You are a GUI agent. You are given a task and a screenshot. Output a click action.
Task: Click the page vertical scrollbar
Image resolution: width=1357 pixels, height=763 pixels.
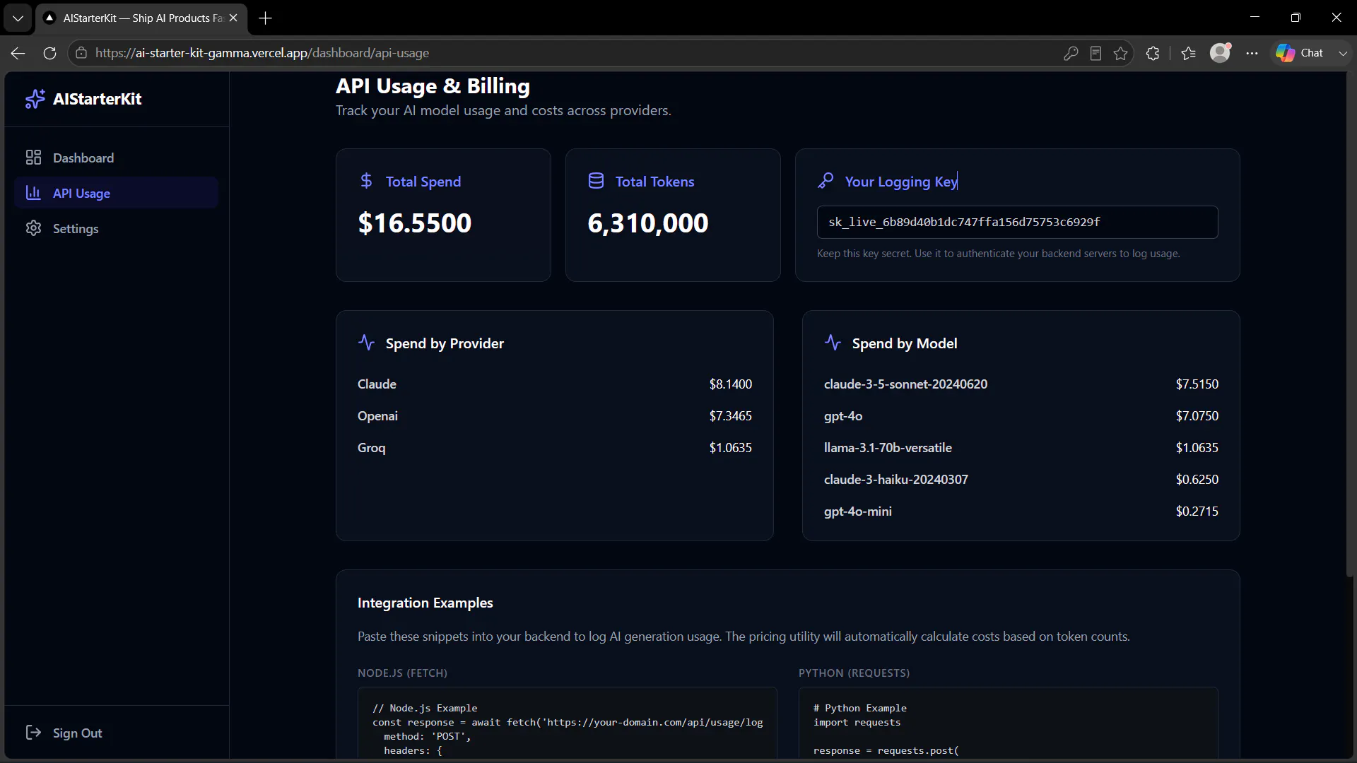point(1351,325)
